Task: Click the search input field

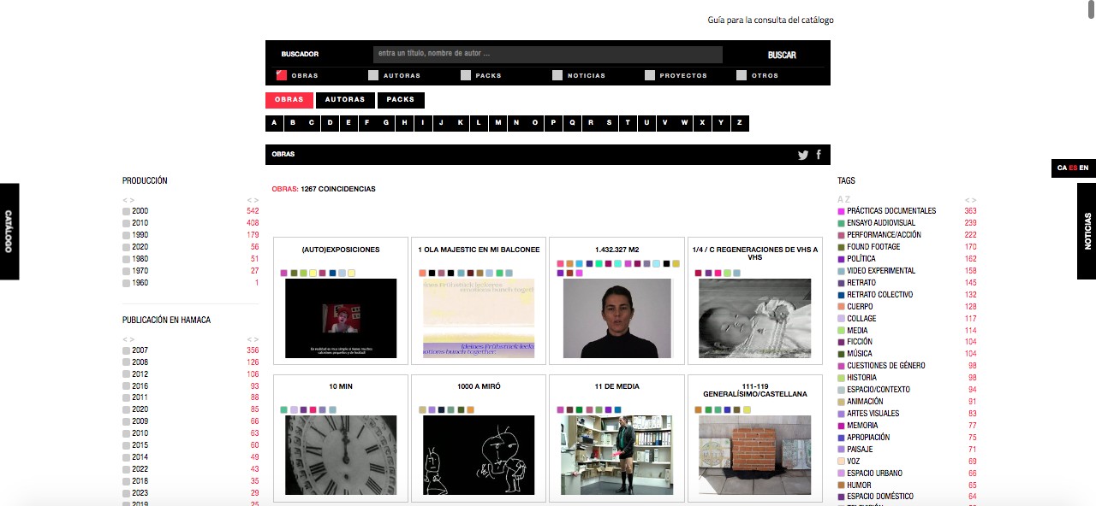Action: tap(548, 55)
